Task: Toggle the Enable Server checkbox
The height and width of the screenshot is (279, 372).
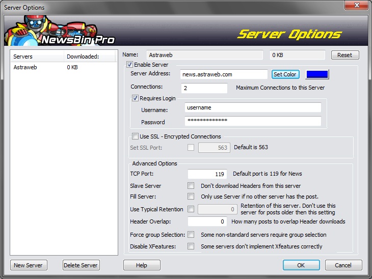Action: pyautogui.click(x=129, y=65)
